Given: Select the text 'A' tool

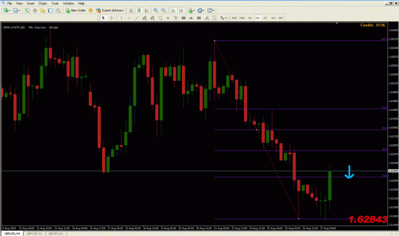Looking at the screenshot, I should pyautogui.click(x=168, y=18).
